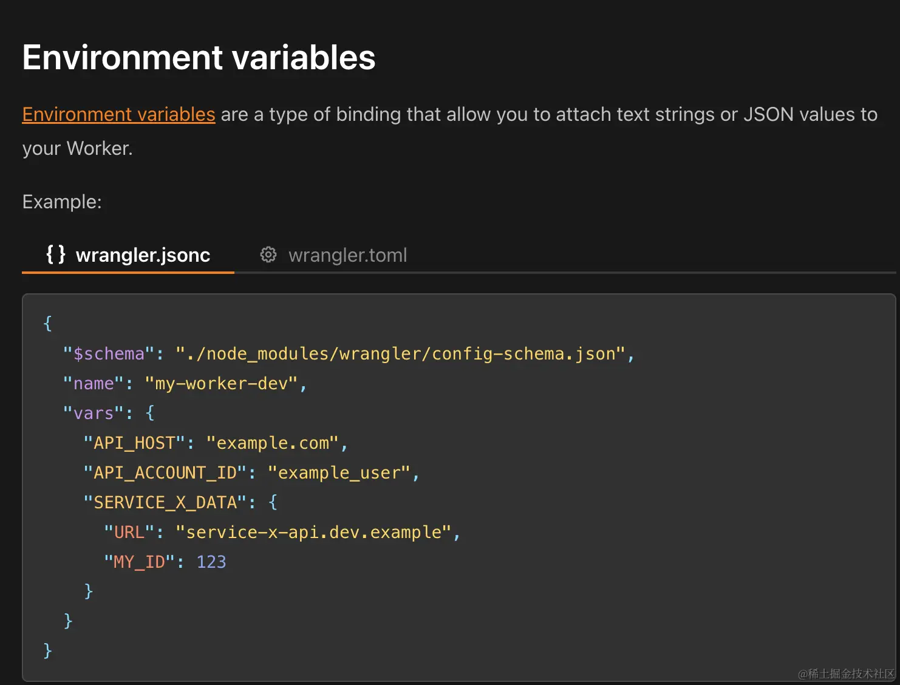Click the "URL" key in the code
The image size is (900, 685).
pyautogui.click(x=129, y=532)
